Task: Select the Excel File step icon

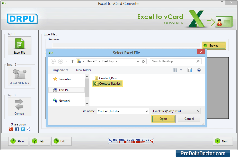Action: pos(20,46)
